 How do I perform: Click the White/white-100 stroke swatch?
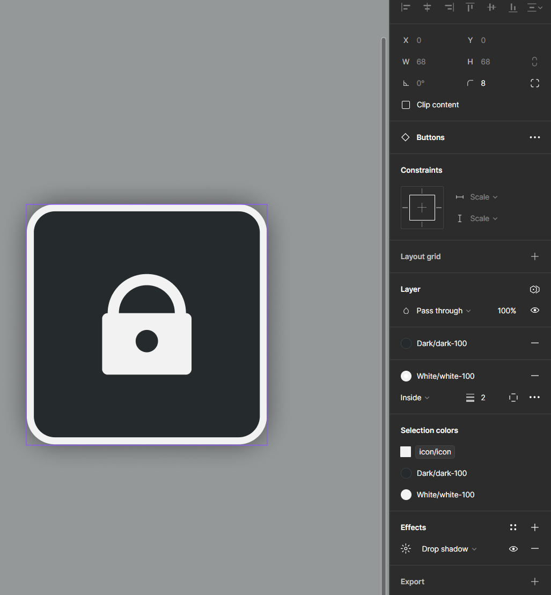tap(406, 376)
